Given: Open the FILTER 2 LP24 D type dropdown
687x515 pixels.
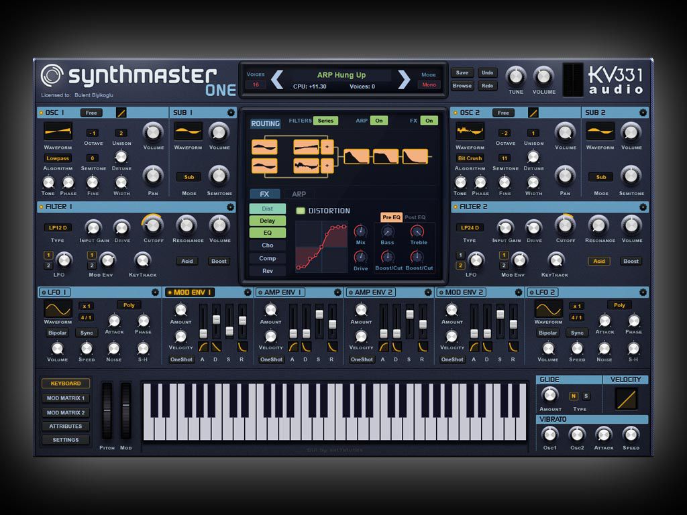Looking at the screenshot, I should click(470, 228).
